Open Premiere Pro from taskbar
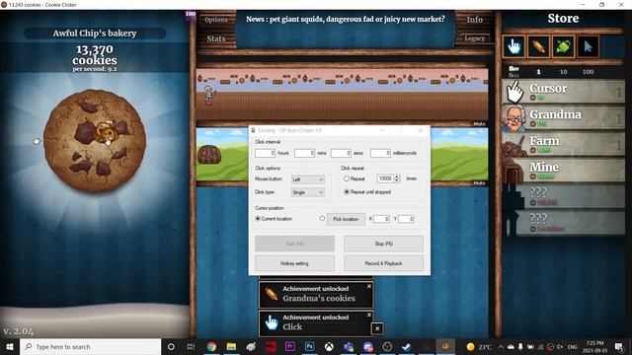Image resolution: width=632 pixels, height=355 pixels. pos(289,346)
